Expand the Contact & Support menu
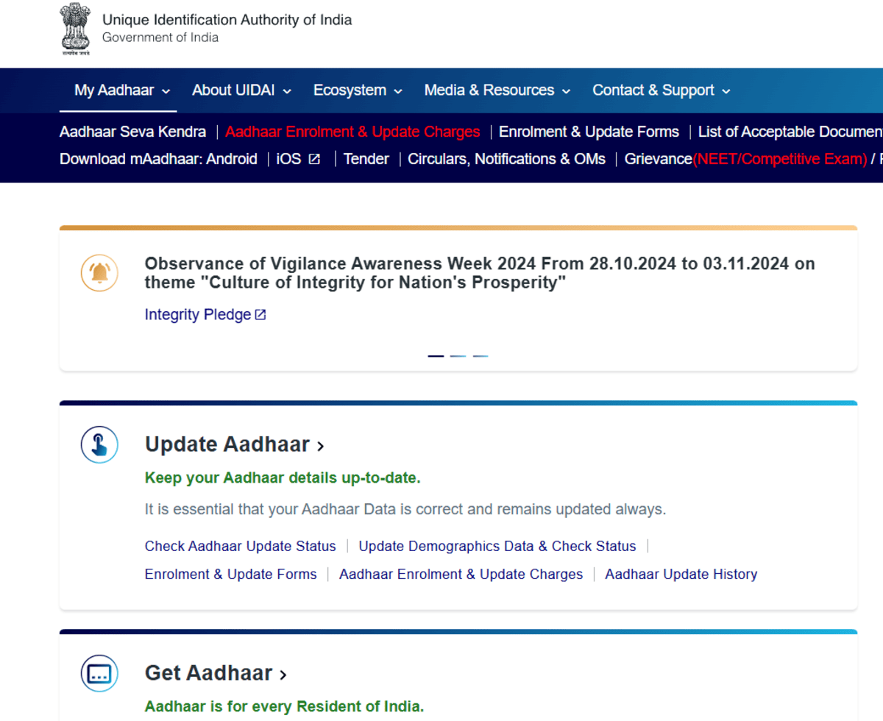883x721 pixels. pyautogui.click(x=662, y=90)
